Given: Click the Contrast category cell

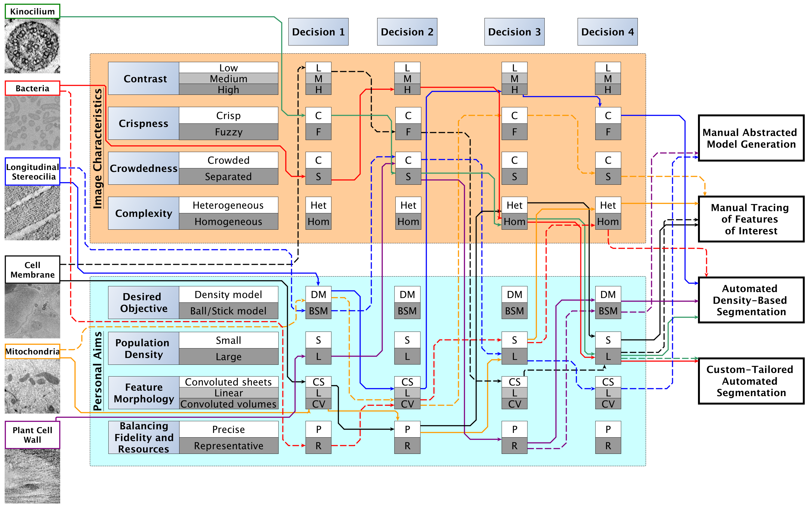Looking at the screenshot, I should pos(144,78).
